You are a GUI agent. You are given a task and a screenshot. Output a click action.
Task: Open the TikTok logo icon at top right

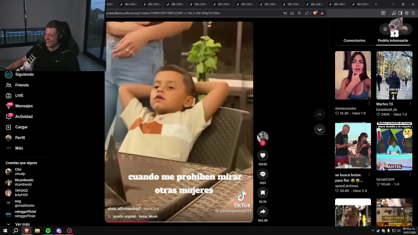coord(385,29)
